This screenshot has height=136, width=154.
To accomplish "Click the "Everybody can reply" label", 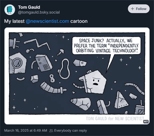I will (x=70, y=131).
